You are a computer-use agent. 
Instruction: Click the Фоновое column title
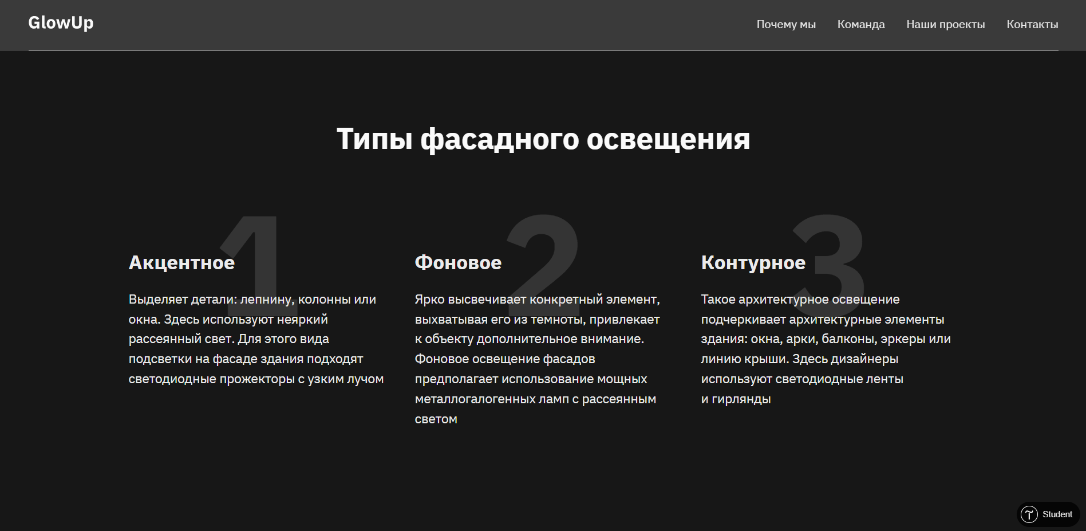[x=458, y=262]
